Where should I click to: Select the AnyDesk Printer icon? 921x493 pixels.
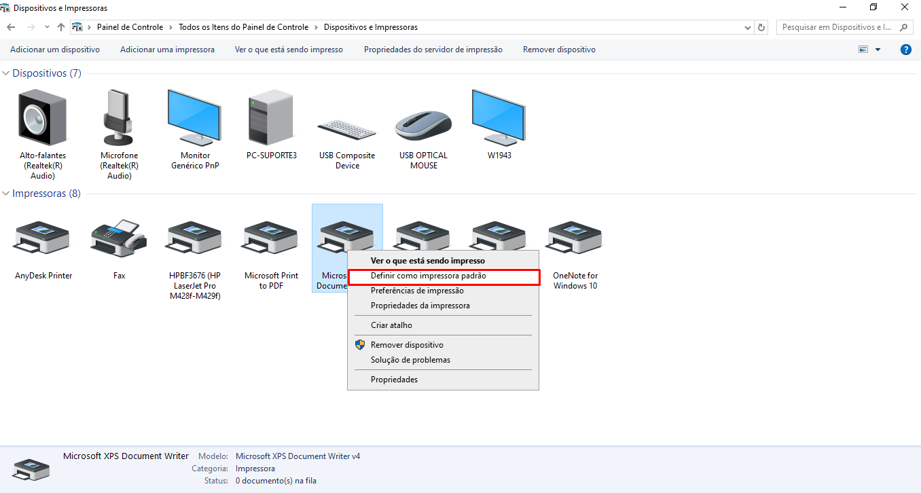tap(43, 238)
